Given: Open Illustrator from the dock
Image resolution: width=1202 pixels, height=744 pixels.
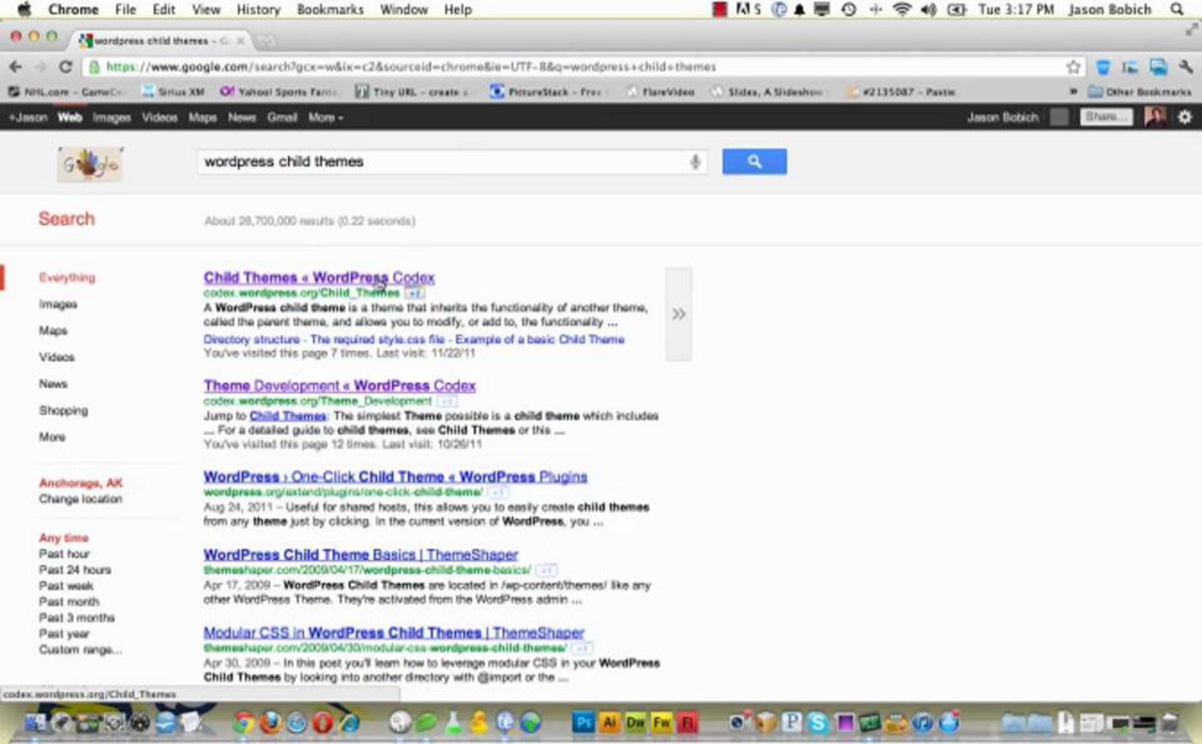Looking at the screenshot, I should tap(610, 722).
